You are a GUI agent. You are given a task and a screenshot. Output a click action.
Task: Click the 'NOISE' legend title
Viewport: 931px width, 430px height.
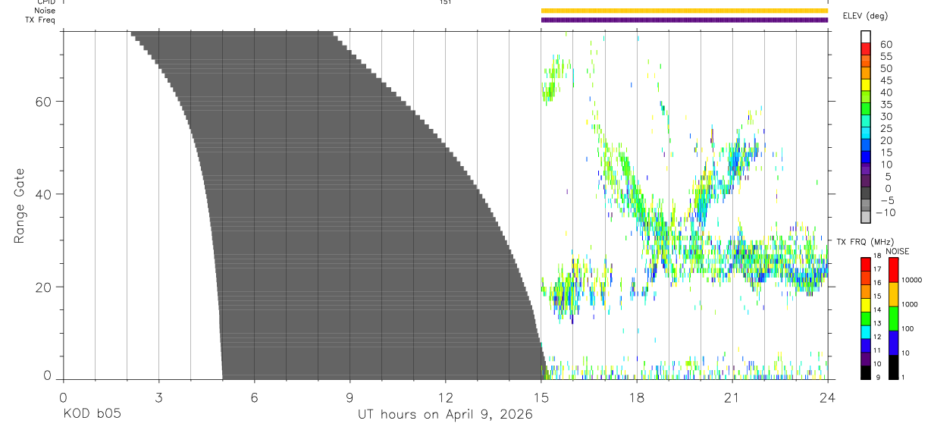click(x=898, y=252)
